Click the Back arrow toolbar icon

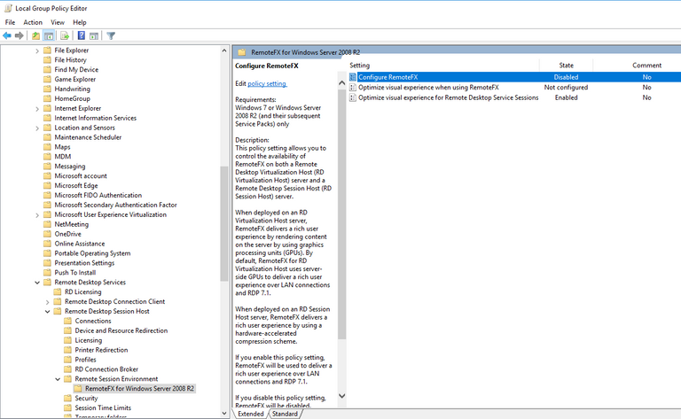[7, 36]
